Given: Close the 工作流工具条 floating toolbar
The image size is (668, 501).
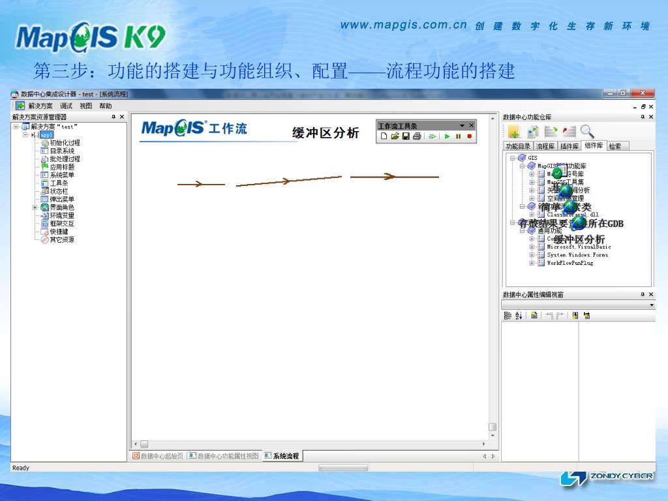Looking at the screenshot, I should pyautogui.click(x=471, y=125).
